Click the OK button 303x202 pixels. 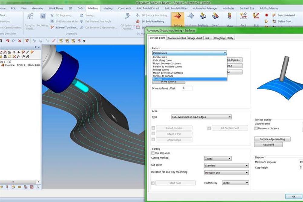pos(294,196)
